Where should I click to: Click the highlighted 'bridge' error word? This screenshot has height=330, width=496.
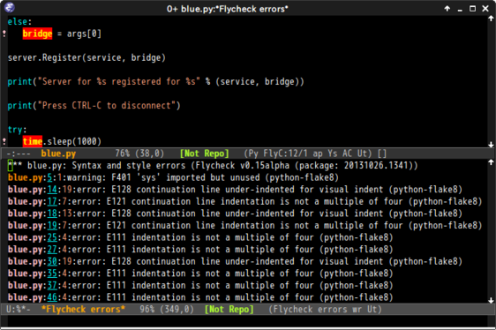(37, 34)
